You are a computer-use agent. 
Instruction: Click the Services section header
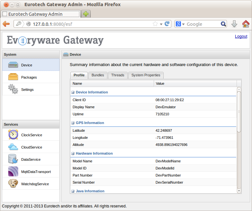click(31, 124)
